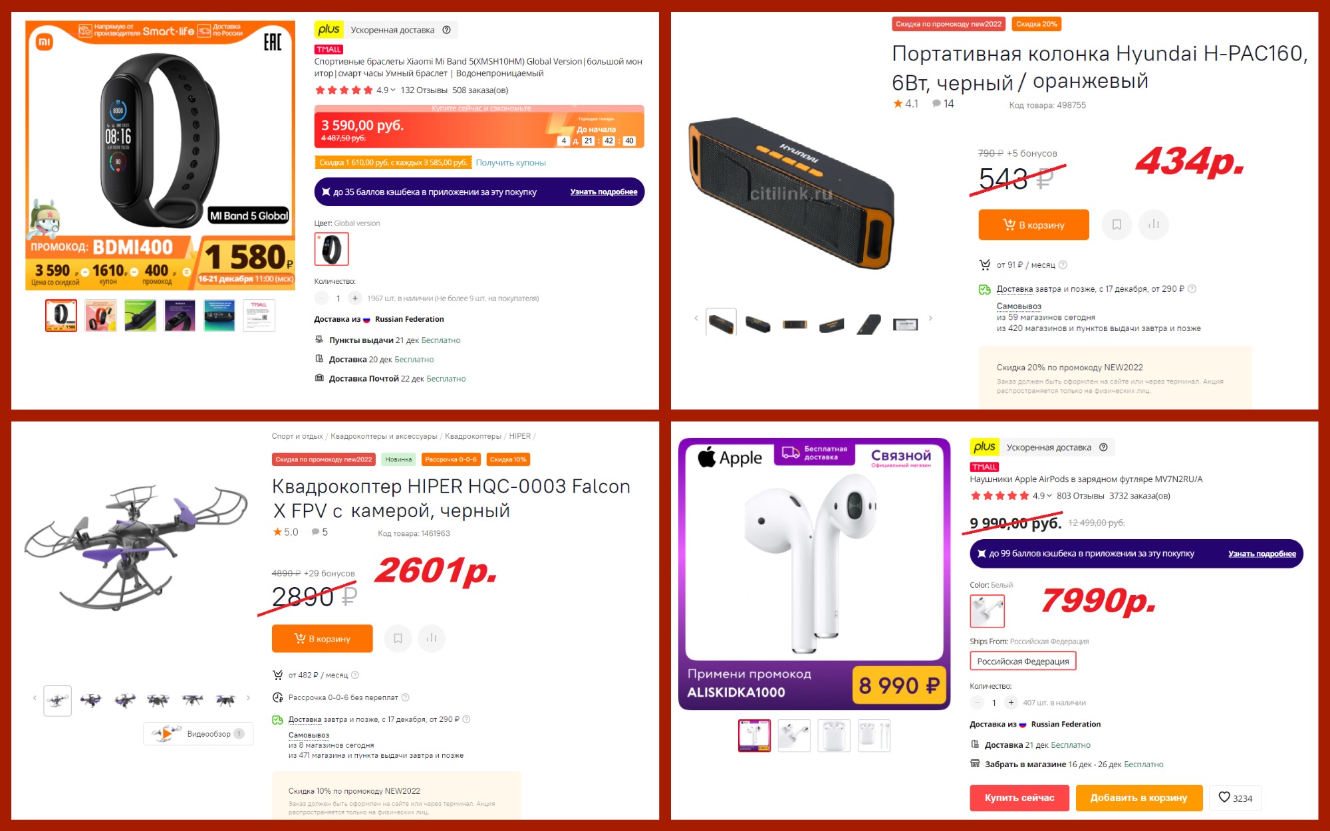Open HIPER breadcrumb link
Image resolution: width=1330 pixels, height=831 pixels.
(519, 436)
